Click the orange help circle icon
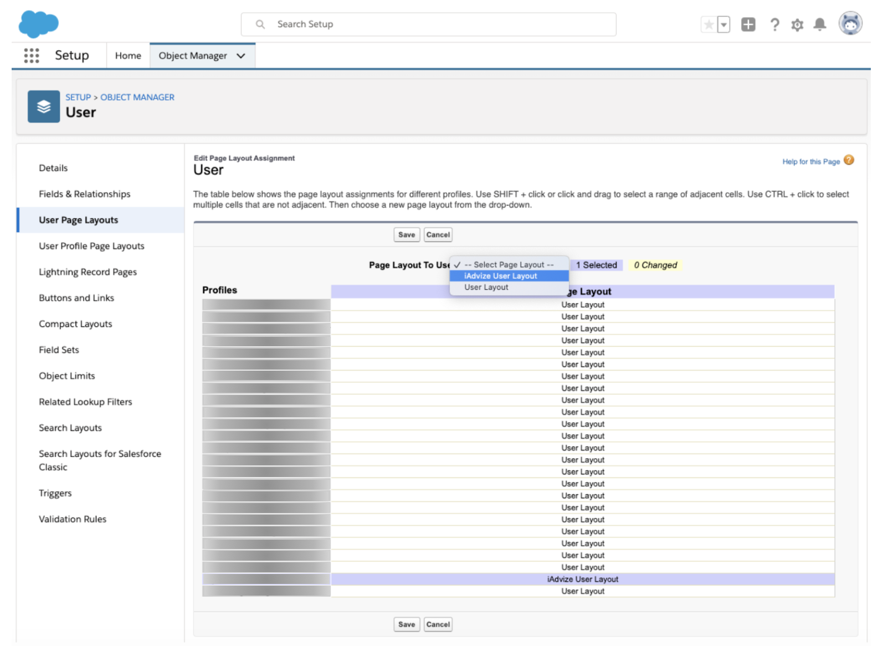883x646 pixels. coord(849,160)
